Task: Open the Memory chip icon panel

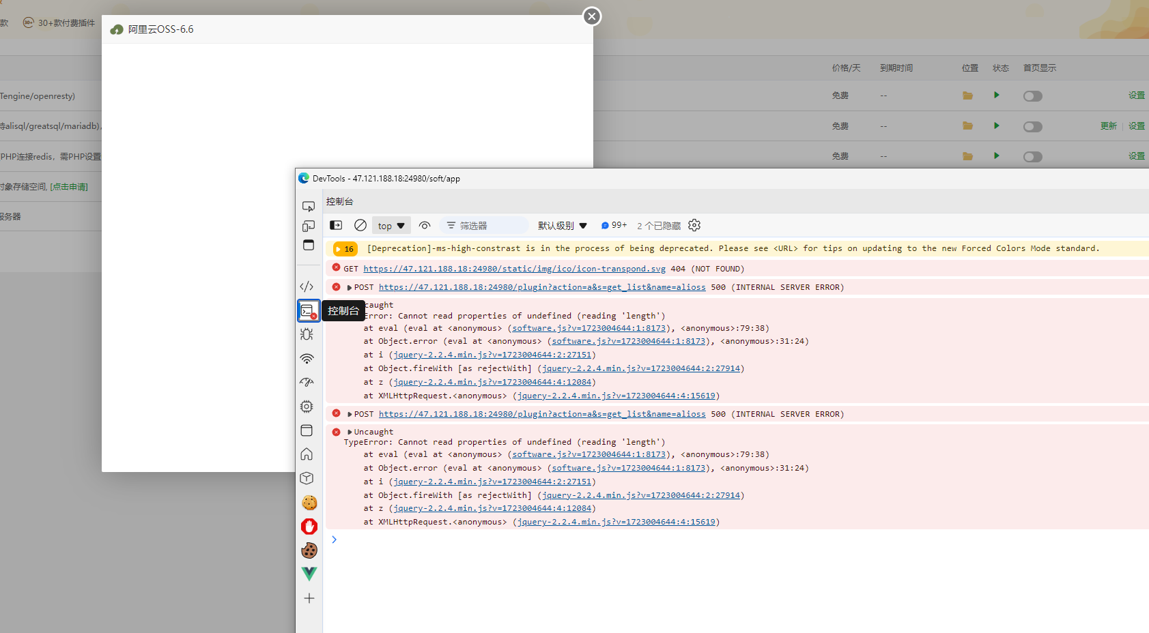Action: [x=307, y=407]
